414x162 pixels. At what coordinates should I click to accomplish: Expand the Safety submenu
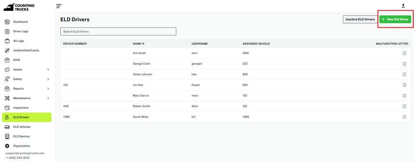(48, 79)
